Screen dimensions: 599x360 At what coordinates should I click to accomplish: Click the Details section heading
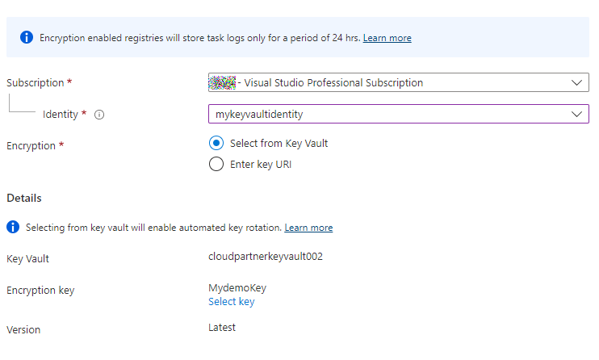[24, 198]
